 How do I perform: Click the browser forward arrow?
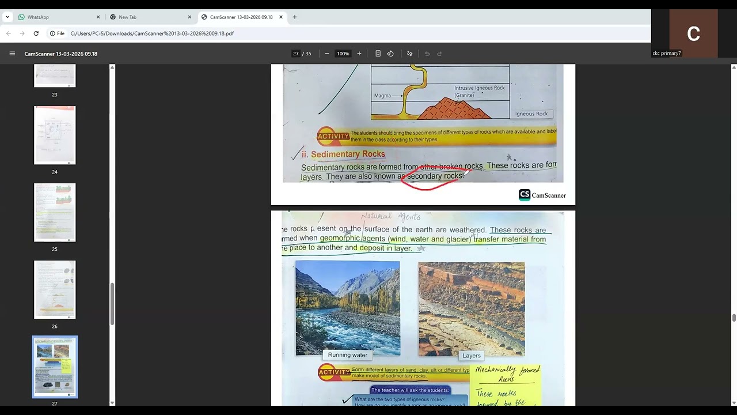click(x=22, y=33)
